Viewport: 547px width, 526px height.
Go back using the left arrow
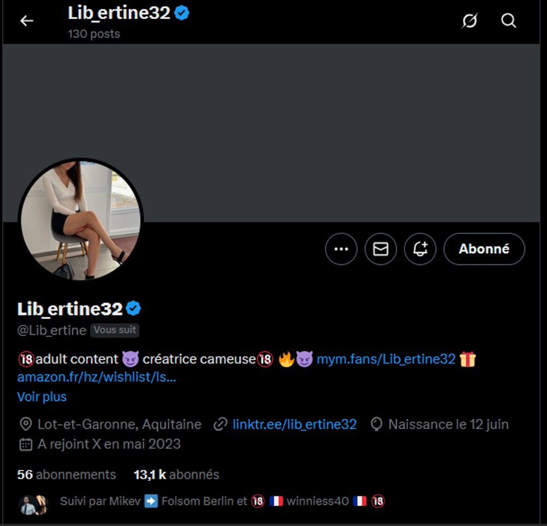(27, 21)
